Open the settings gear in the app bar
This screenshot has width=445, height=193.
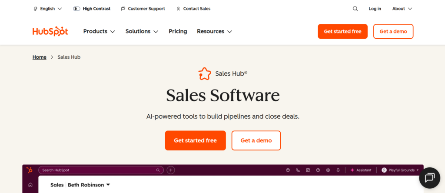pyautogui.click(x=328, y=170)
